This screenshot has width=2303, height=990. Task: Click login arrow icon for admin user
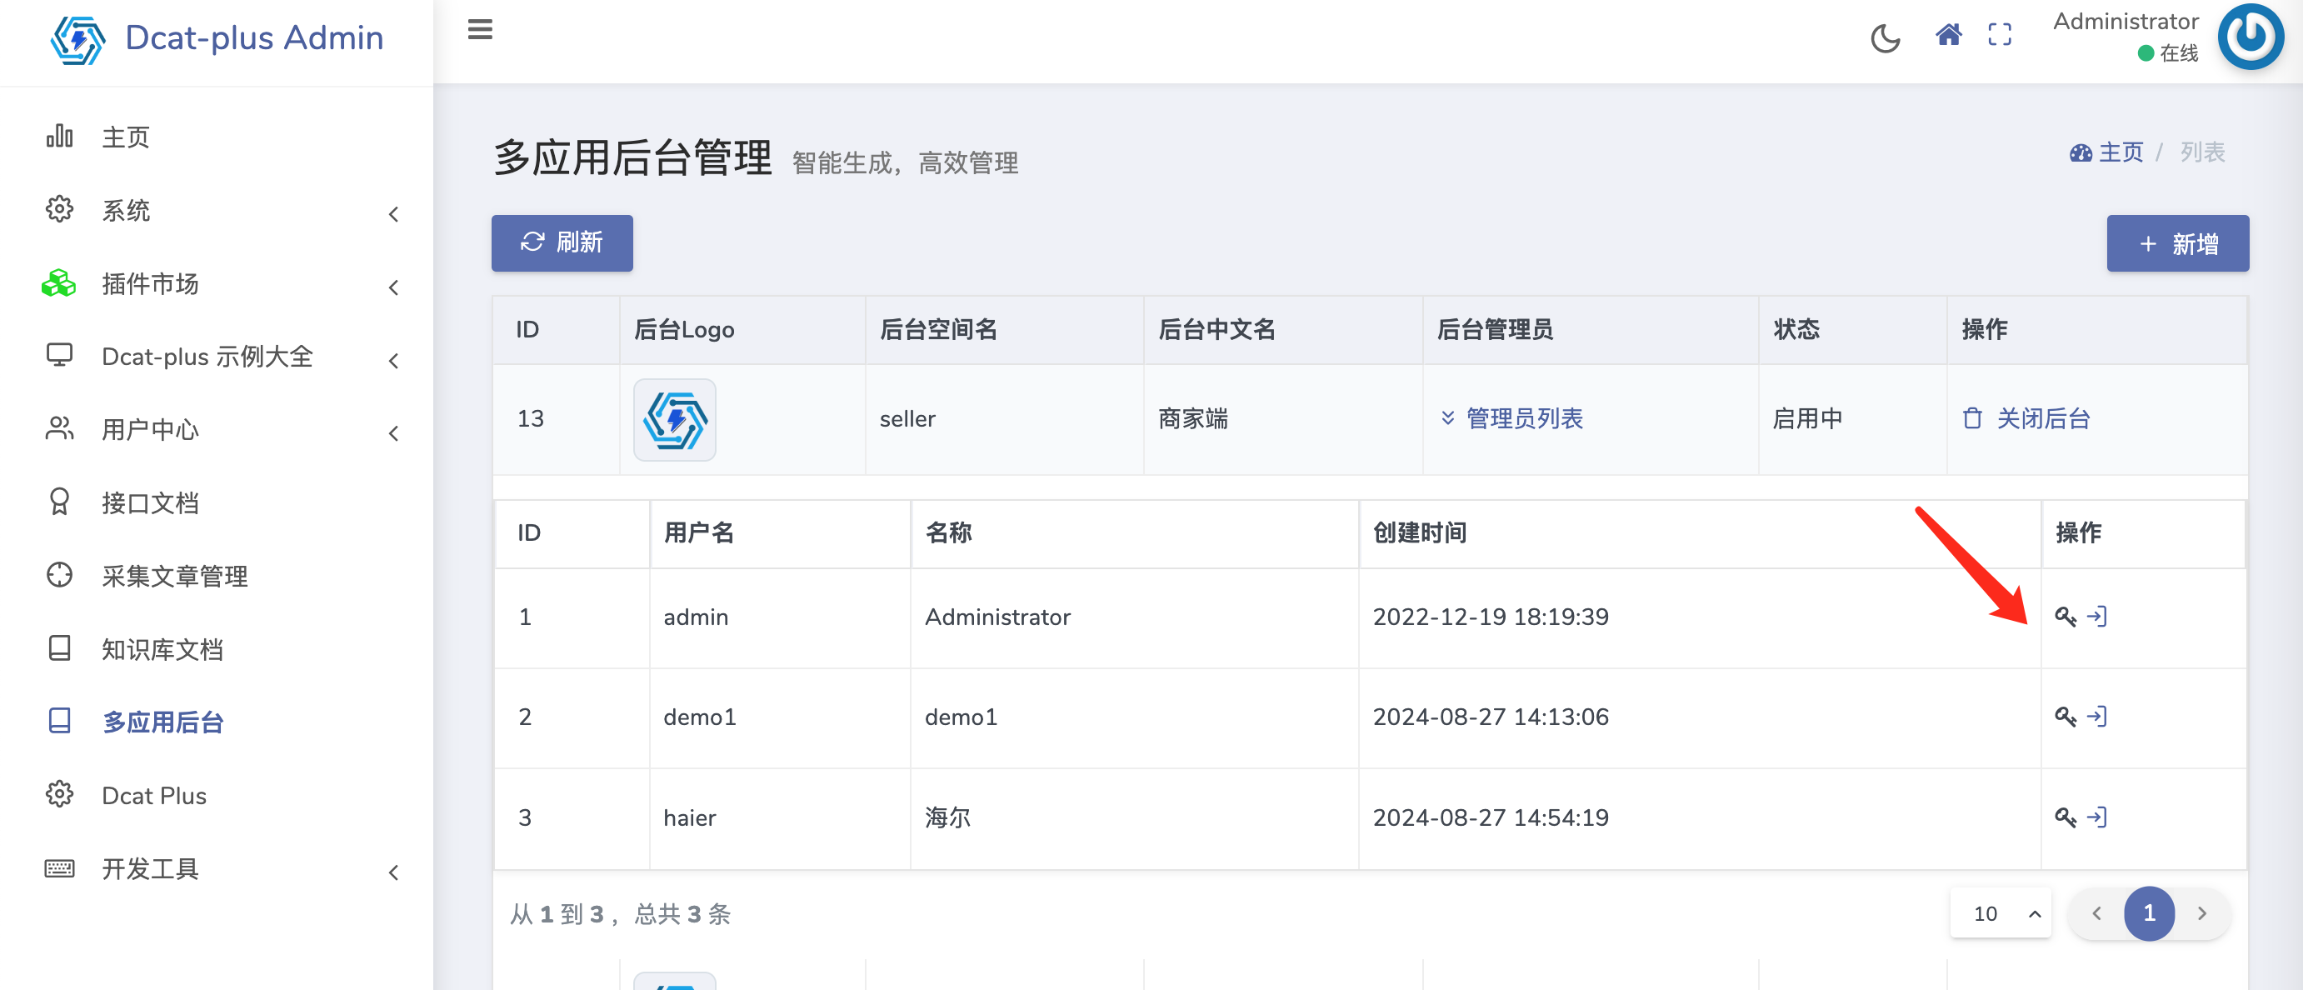[2096, 617]
